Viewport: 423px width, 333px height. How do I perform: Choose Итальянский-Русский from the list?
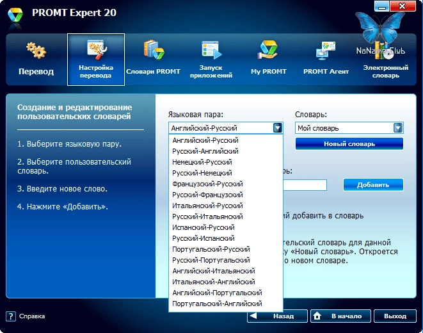(x=226, y=206)
